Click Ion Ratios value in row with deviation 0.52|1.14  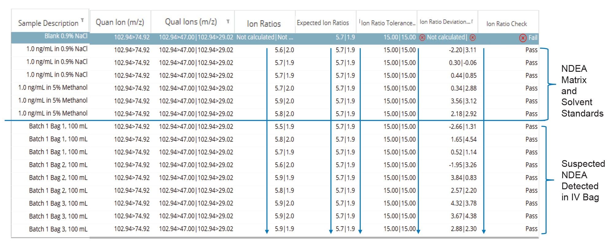click(x=284, y=152)
